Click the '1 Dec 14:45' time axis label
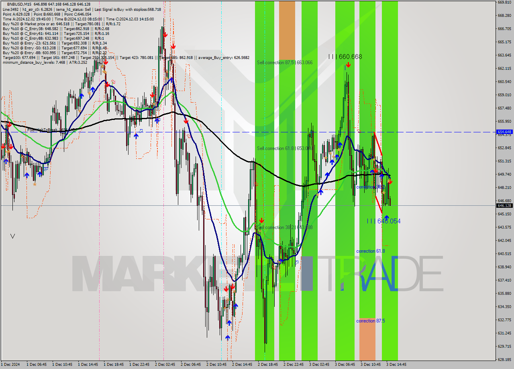The width and height of the screenshot is (514, 369). click(88, 365)
